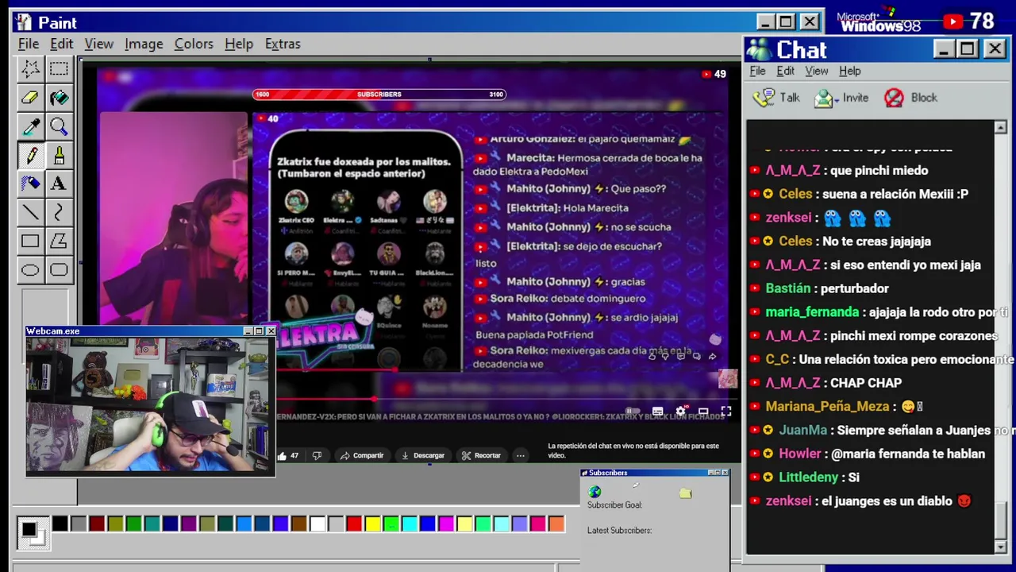This screenshot has width=1016, height=572.
Task: Switch video to theater mode
Action: click(x=703, y=412)
